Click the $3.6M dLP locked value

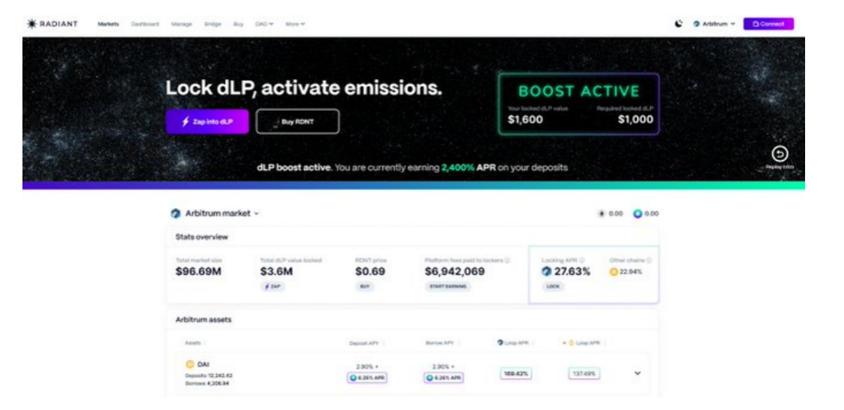pyautogui.click(x=277, y=272)
